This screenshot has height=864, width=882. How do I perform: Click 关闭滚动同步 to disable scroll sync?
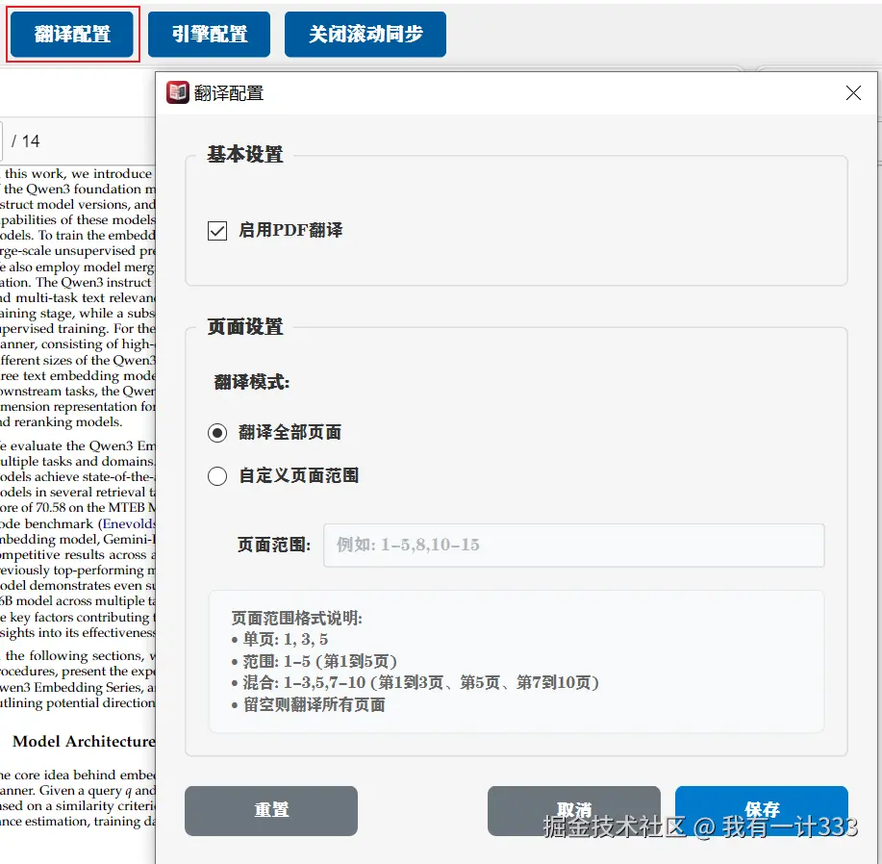365,33
